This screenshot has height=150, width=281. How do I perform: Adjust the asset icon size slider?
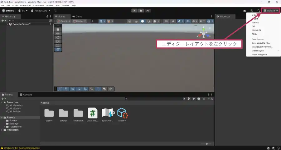206,144
